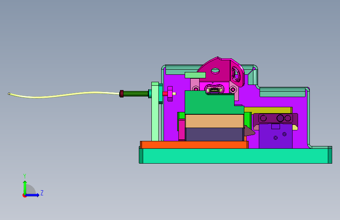The height and width of the screenshot is (220, 340).
Task: Select the Y label on the axis triad
Action: [x=25, y=176]
